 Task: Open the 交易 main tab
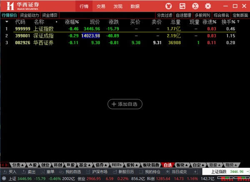pyautogui.click(x=100, y=6)
